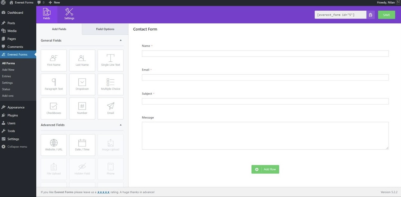401x197 pixels.
Task: Select the Multiple Choice field
Action: tap(110, 84)
